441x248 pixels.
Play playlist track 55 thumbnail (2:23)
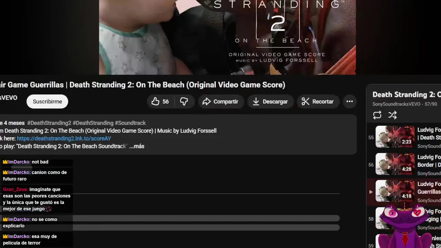coord(395,137)
